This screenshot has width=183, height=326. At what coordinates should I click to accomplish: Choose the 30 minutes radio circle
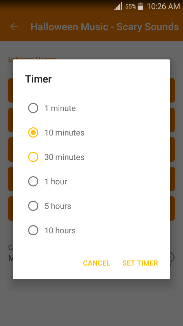point(33,157)
